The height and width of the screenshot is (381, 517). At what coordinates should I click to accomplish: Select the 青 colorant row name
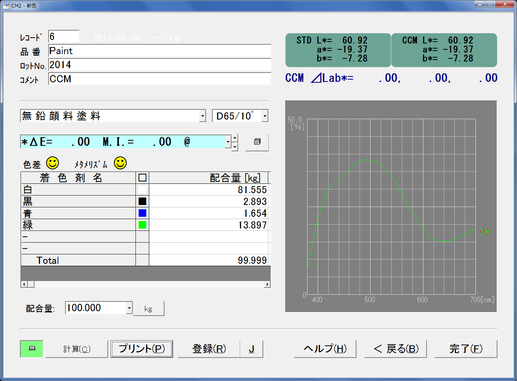click(x=78, y=213)
